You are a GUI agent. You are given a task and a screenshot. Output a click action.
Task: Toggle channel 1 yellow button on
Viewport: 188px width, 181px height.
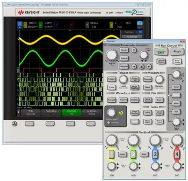pyautogui.click(x=112, y=154)
